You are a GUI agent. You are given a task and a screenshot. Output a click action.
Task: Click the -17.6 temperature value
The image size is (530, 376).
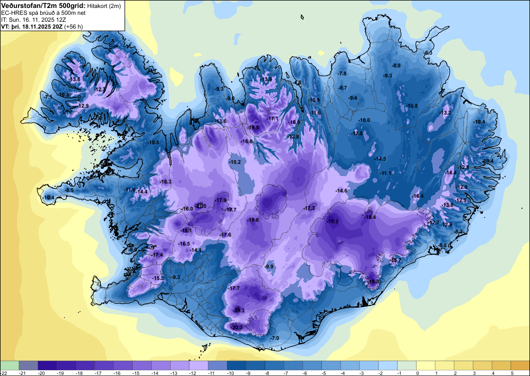tap(225, 234)
